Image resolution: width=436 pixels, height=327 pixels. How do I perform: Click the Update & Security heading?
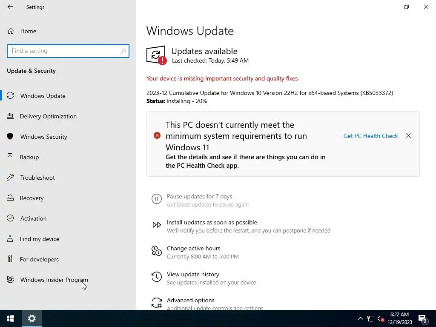31,71
